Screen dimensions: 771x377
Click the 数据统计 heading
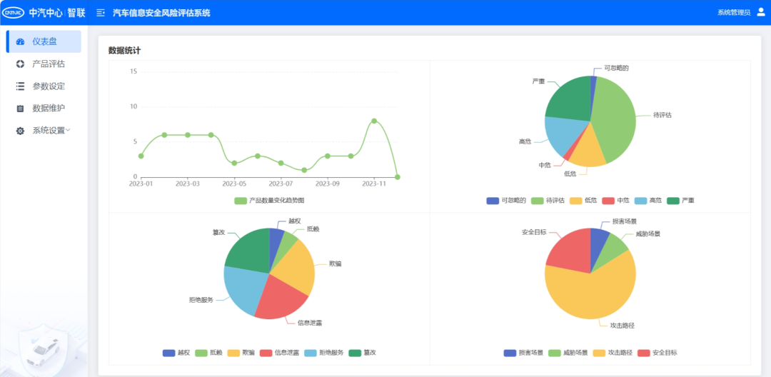(x=124, y=50)
